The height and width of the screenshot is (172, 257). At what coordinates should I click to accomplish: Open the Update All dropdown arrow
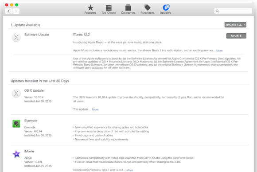click(245, 25)
